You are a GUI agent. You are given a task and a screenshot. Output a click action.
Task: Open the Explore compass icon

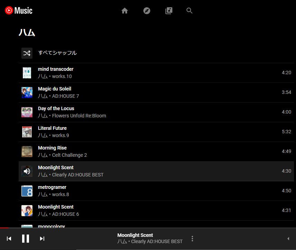click(147, 11)
